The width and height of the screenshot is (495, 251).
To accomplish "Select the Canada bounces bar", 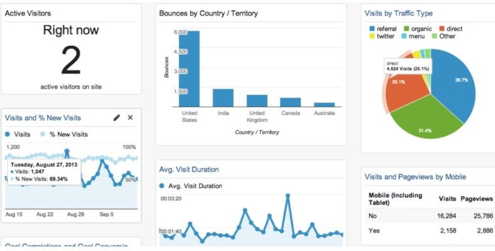I will (290, 102).
